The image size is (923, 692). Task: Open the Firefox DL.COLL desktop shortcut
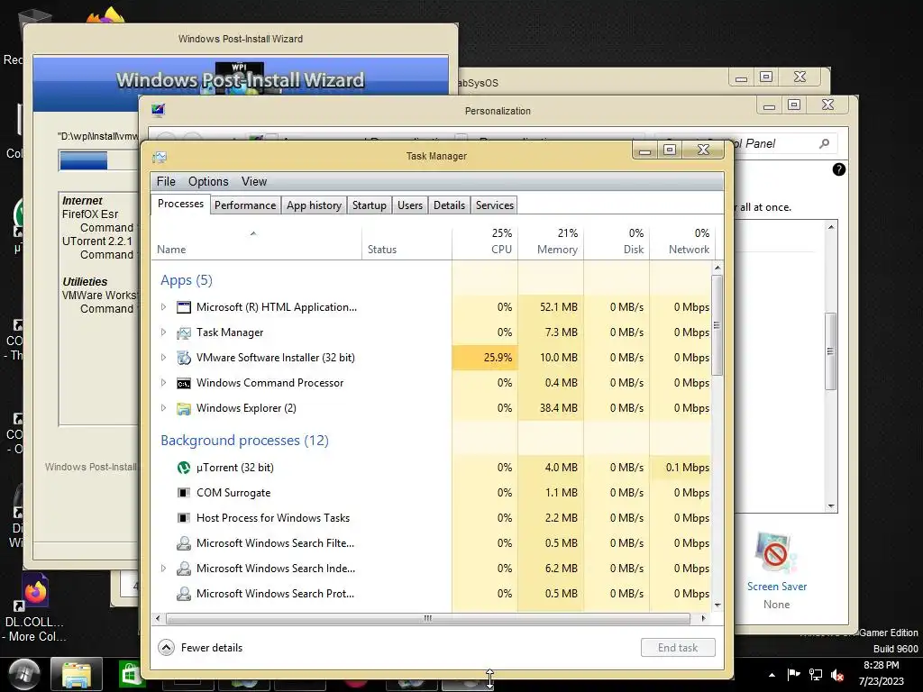click(x=35, y=591)
